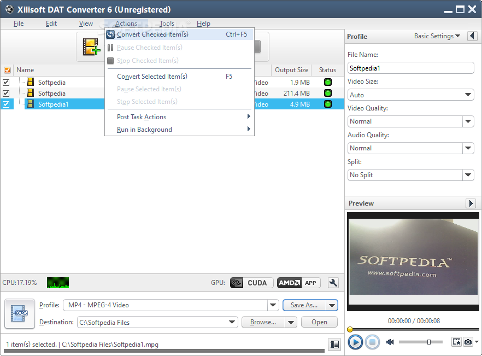The width and height of the screenshot is (482, 356).
Task: Open GPU settings wrench icon
Action: coord(333,283)
